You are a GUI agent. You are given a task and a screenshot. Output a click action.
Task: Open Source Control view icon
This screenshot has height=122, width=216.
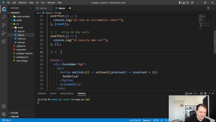point(4,25)
